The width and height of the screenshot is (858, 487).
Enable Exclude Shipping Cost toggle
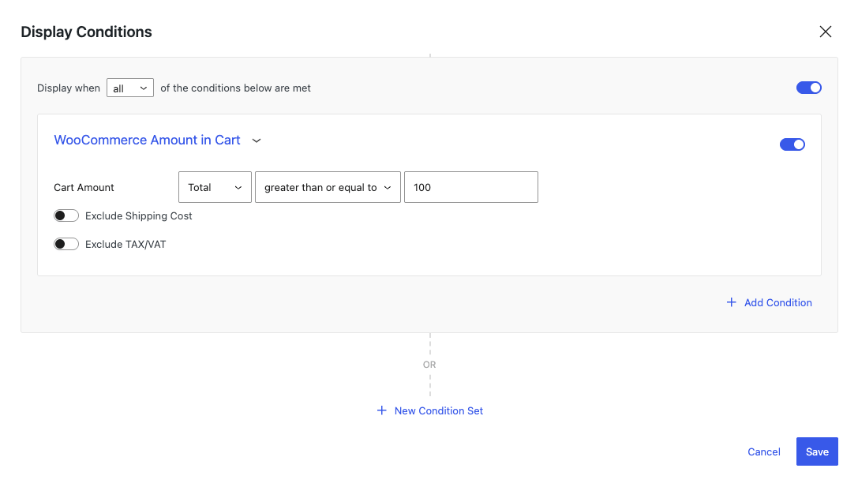click(x=66, y=215)
